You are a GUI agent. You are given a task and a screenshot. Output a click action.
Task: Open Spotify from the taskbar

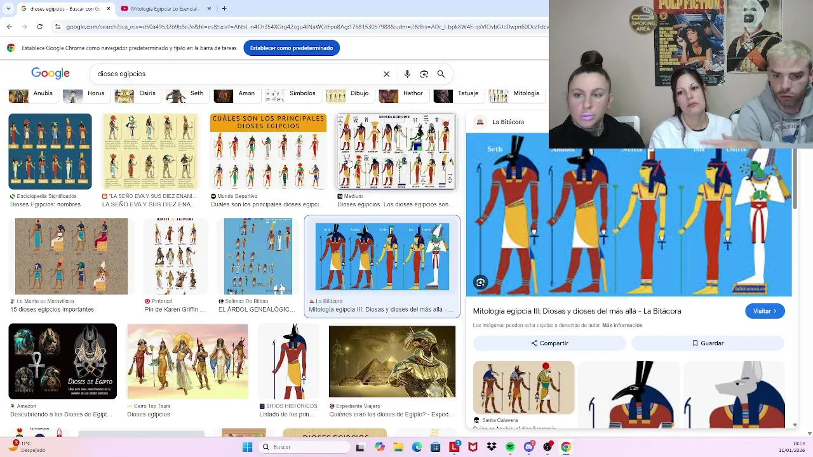[x=510, y=447]
